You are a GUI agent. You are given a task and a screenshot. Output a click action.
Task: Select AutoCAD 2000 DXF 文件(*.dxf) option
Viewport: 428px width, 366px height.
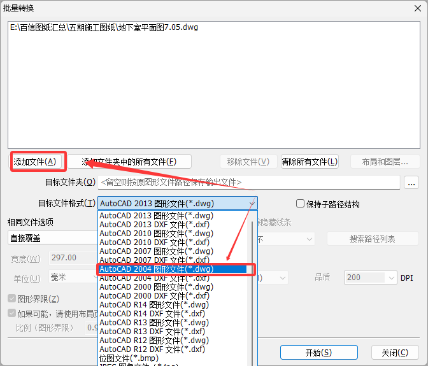click(173, 296)
